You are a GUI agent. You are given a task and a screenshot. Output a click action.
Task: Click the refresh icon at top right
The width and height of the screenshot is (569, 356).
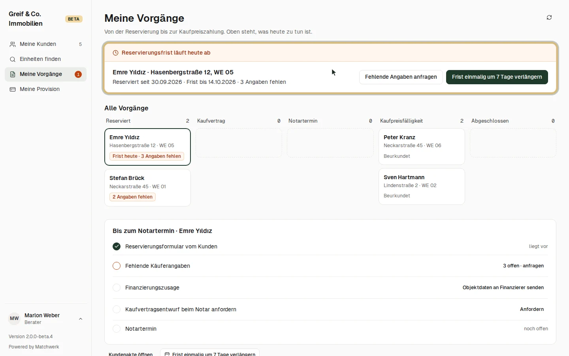coord(549,17)
